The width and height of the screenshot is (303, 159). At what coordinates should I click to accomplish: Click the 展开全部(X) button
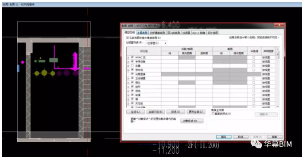(196, 112)
